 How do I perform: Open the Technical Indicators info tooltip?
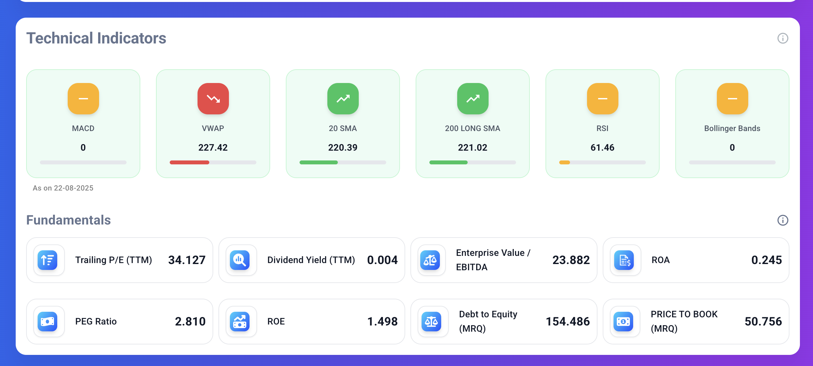[783, 38]
